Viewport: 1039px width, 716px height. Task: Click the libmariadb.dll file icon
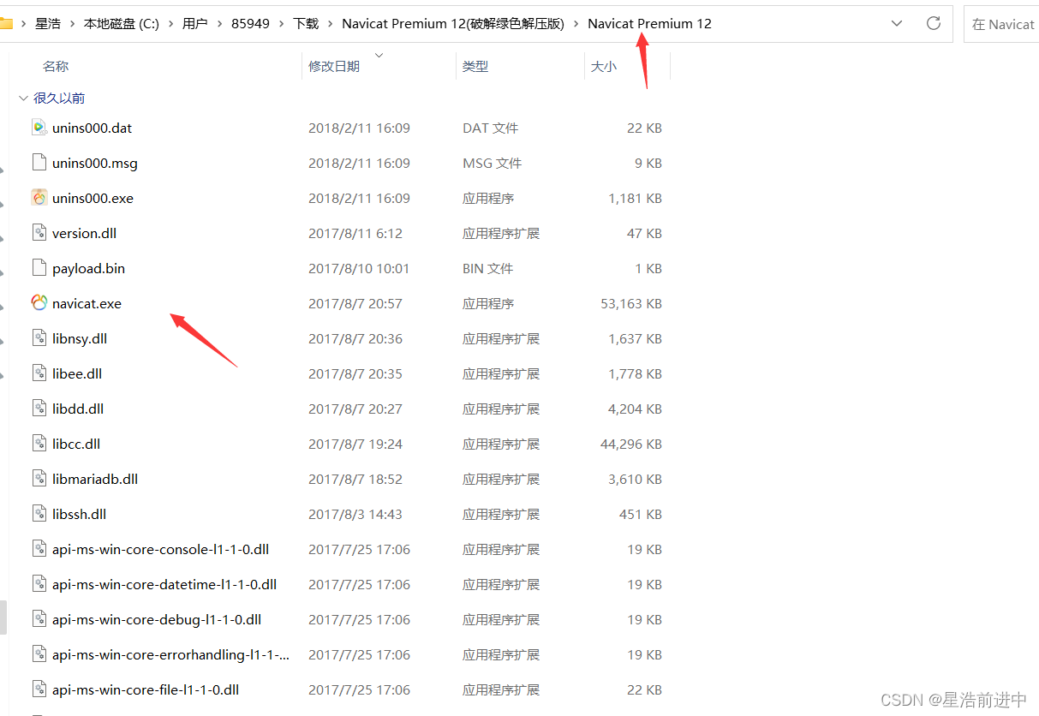(x=39, y=479)
